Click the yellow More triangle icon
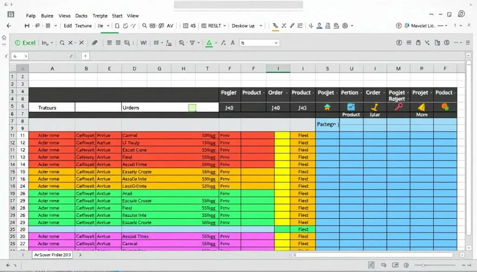The width and height of the screenshot is (477, 272). [x=422, y=107]
